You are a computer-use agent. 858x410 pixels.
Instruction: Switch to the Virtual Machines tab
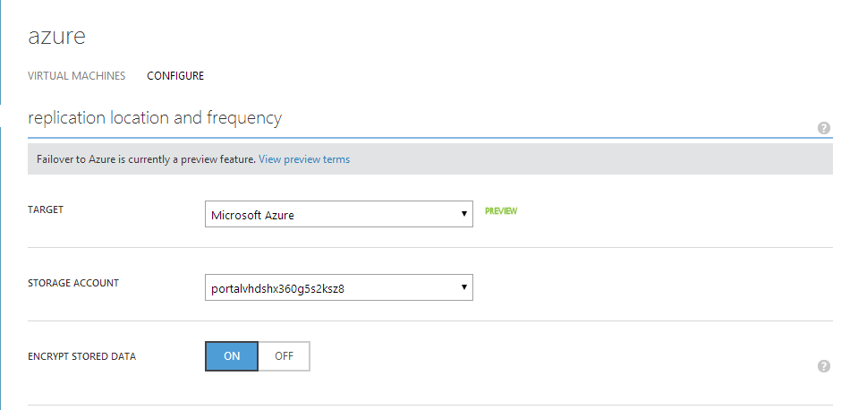(77, 76)
